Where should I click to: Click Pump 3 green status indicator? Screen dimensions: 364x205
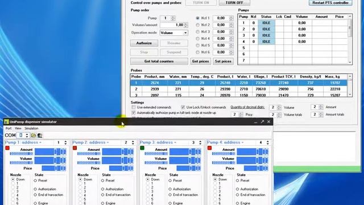142,148
